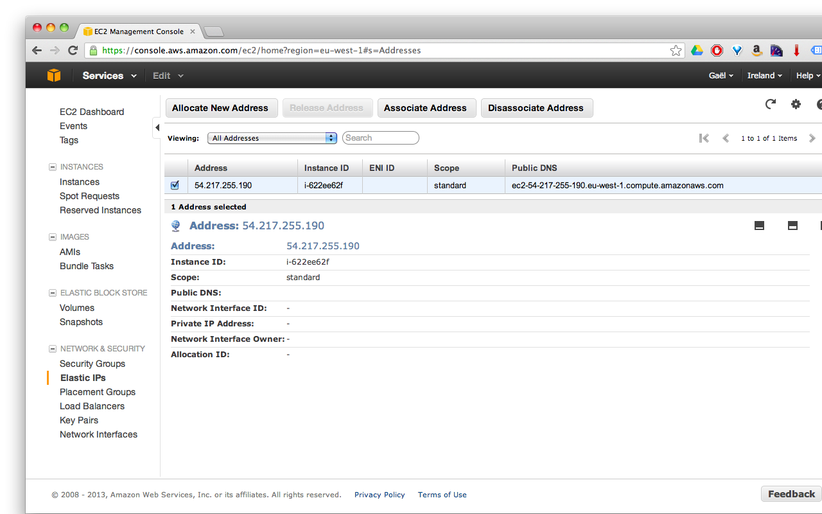Open the Privacy Policy link in the footer
This screenshot has height=514, width=822.
point(380,495)
